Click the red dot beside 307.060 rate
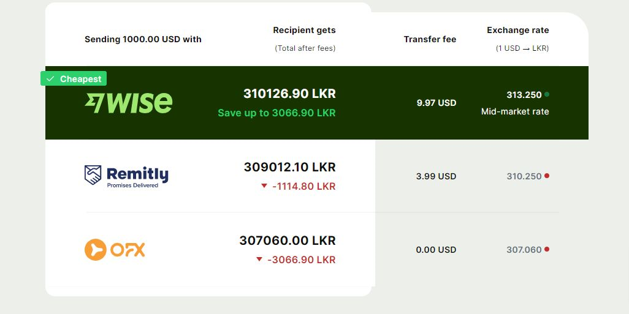This screenshot has width=629, height=314. click(x=547, y=249)
